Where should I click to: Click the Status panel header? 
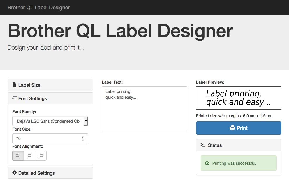click(x=239, y=145)
